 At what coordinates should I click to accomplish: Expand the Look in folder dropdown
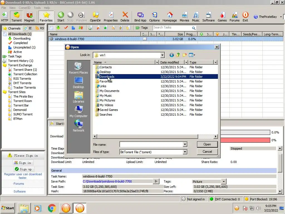click(x=162, y=55)
